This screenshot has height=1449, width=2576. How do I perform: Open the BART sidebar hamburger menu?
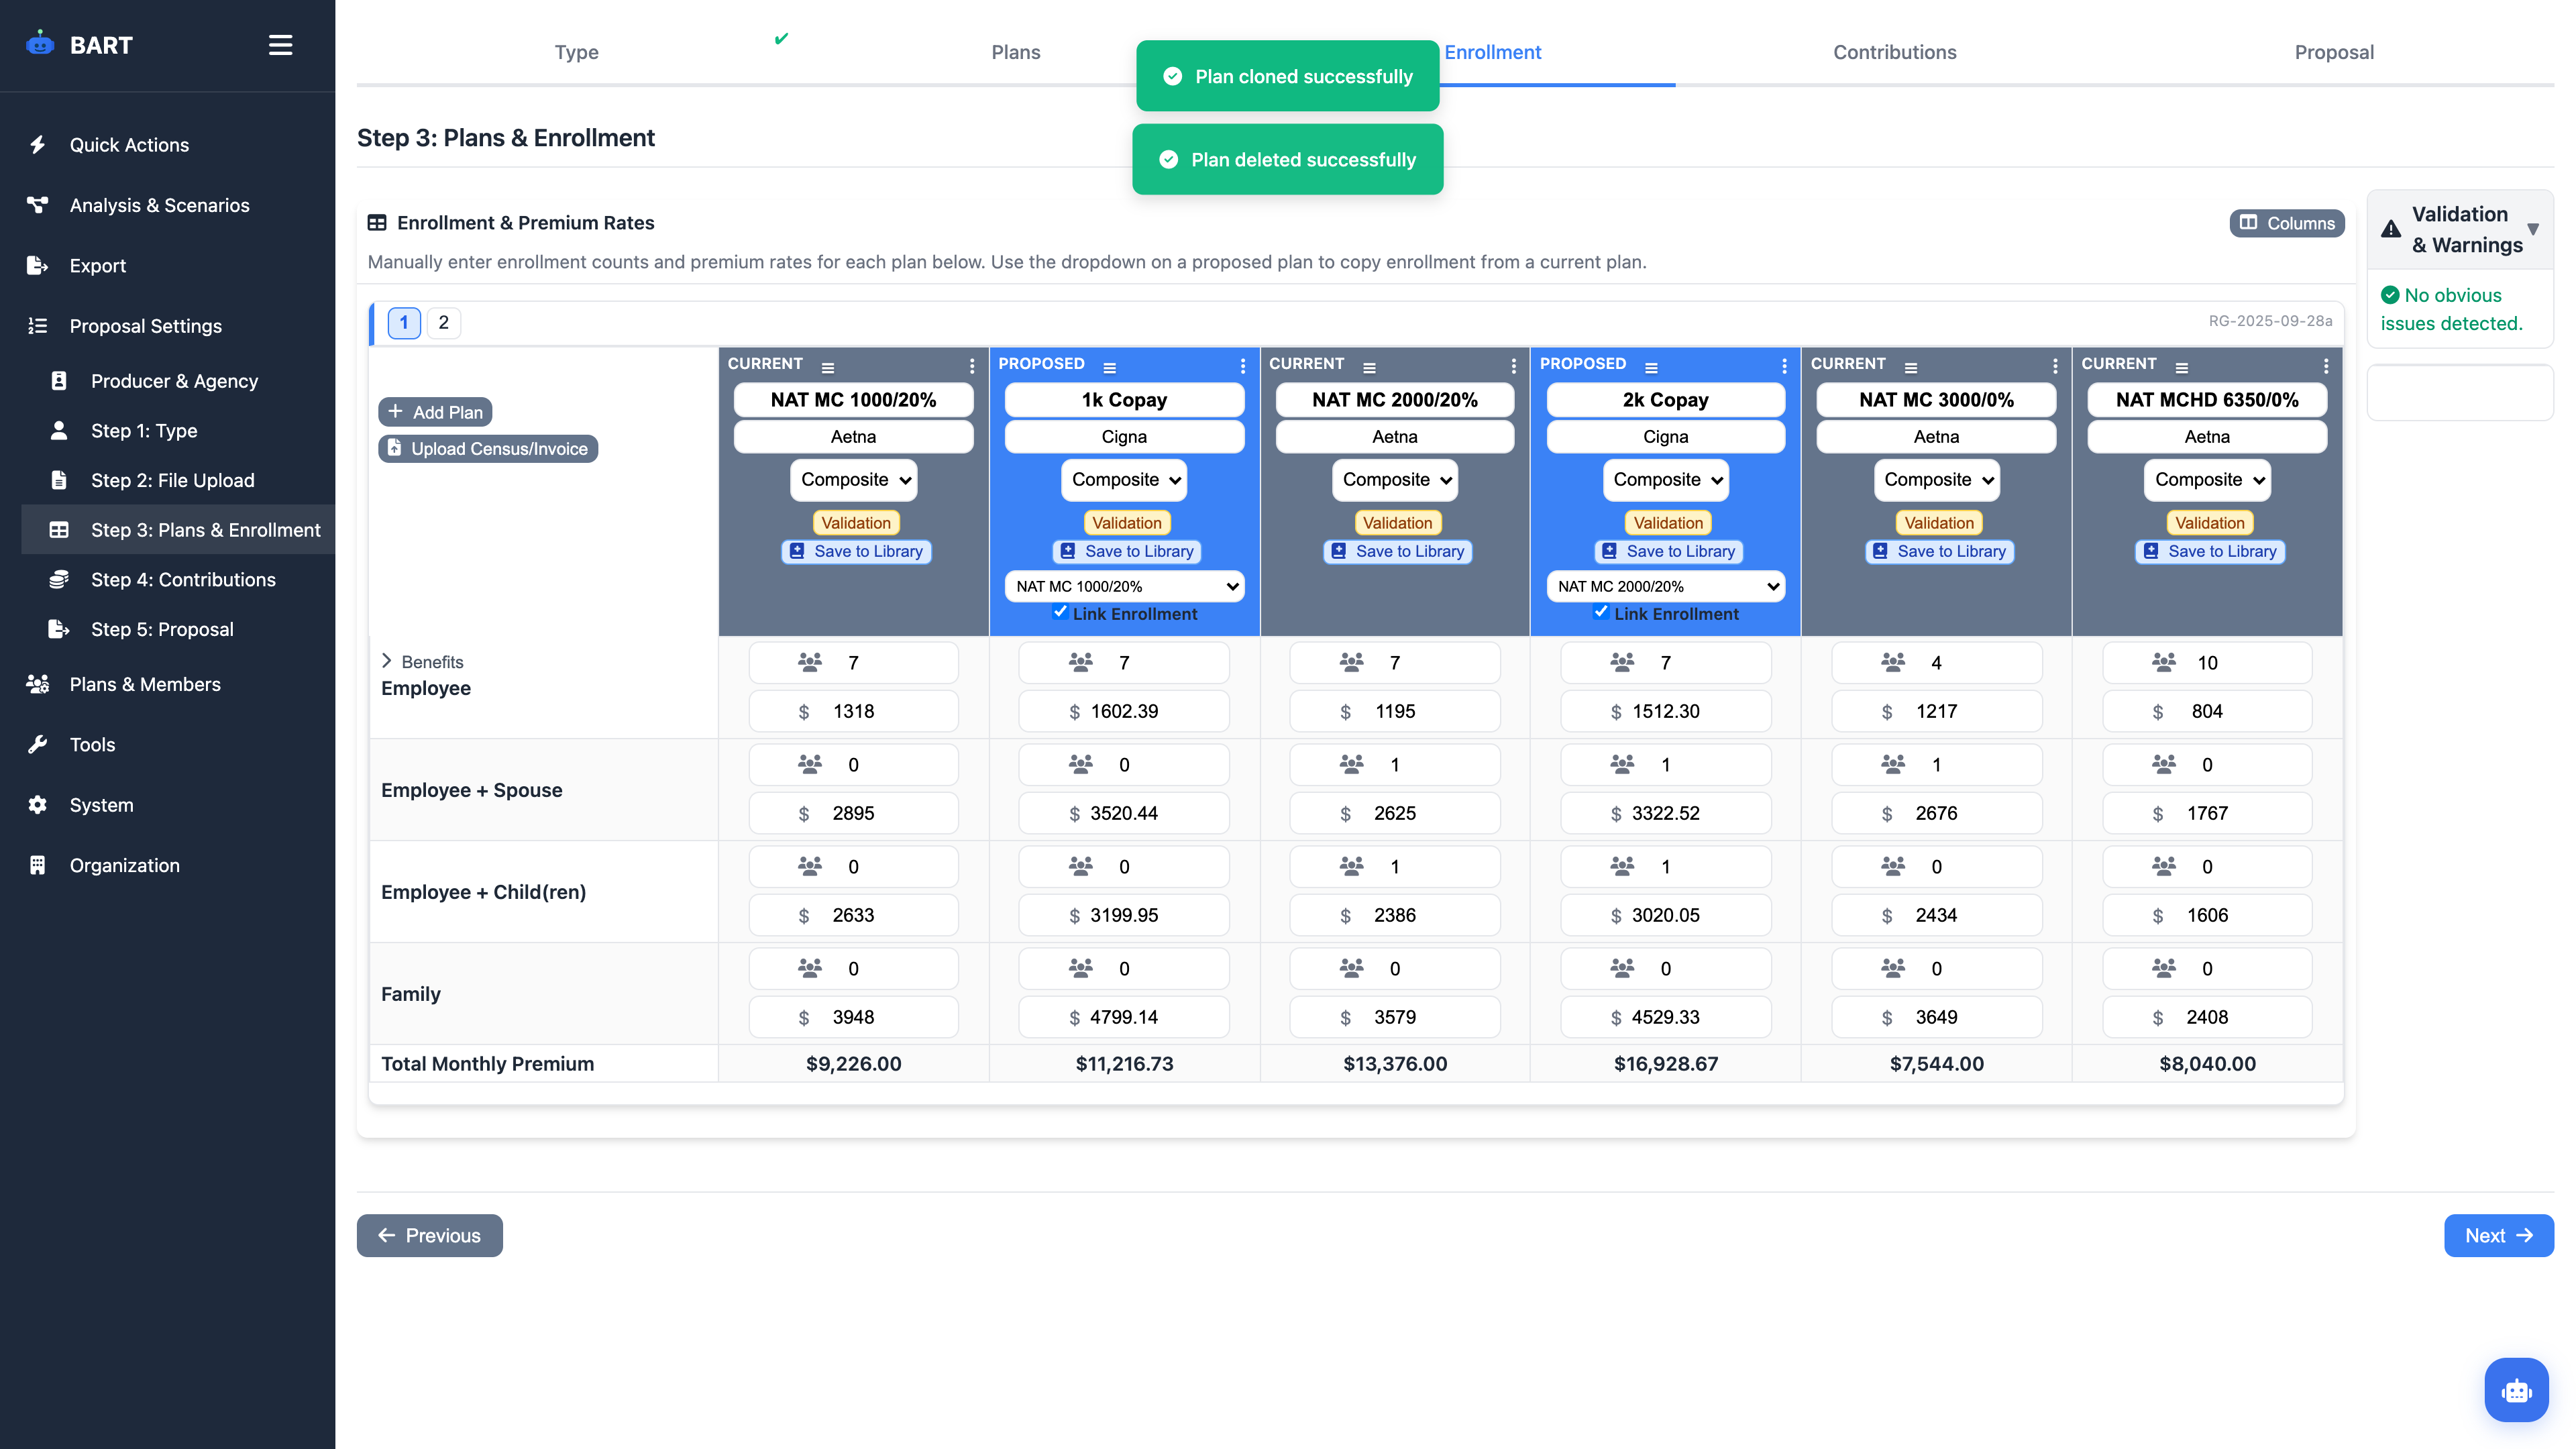tap(280, 45)
